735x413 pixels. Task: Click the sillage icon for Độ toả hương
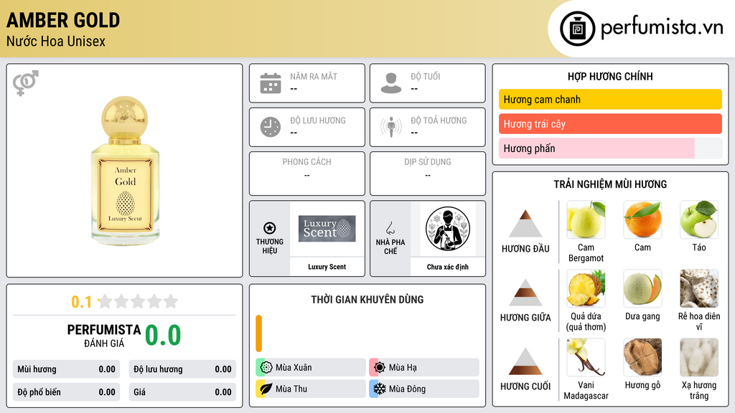click(x=391, y=127)
